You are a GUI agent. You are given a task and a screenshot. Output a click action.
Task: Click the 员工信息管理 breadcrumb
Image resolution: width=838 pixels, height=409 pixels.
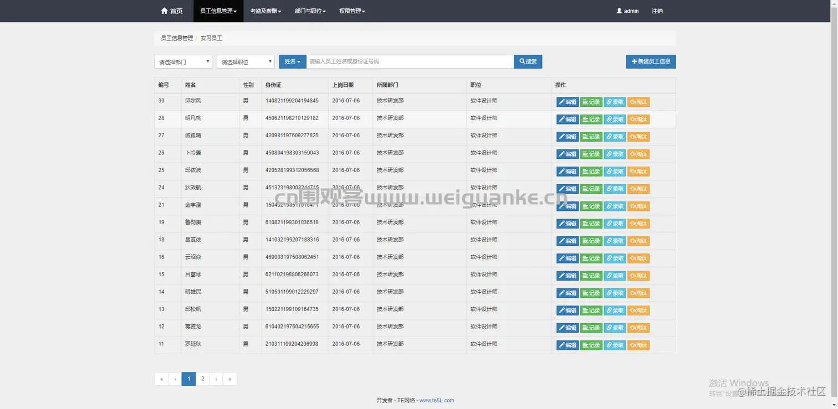coord(177,38)
